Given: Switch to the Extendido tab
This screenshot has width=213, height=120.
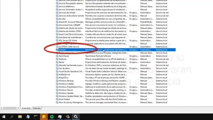Looking at the screenshot, I should 26,108.
